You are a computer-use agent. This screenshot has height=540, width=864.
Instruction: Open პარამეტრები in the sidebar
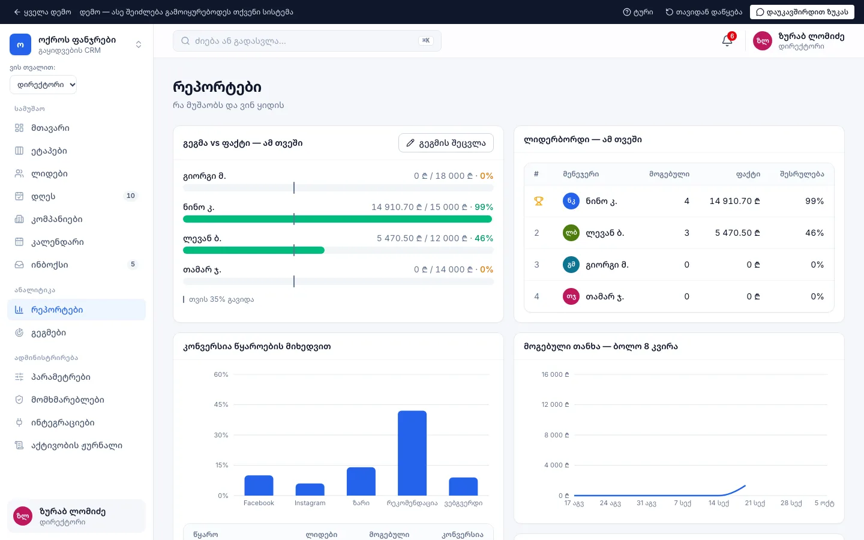tap(76, 377)
